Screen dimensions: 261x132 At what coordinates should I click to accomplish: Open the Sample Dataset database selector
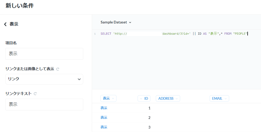[x=116, y=22]
